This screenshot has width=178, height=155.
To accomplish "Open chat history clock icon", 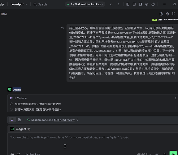I will click(x=167, y=14).
